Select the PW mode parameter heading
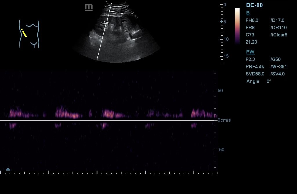297x194 pixels. pos(250,52)
